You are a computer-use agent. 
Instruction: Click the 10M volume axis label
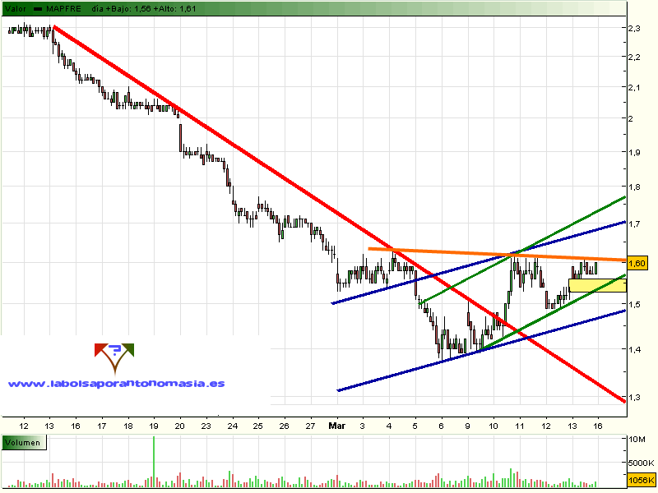click(x=637, y=440)
